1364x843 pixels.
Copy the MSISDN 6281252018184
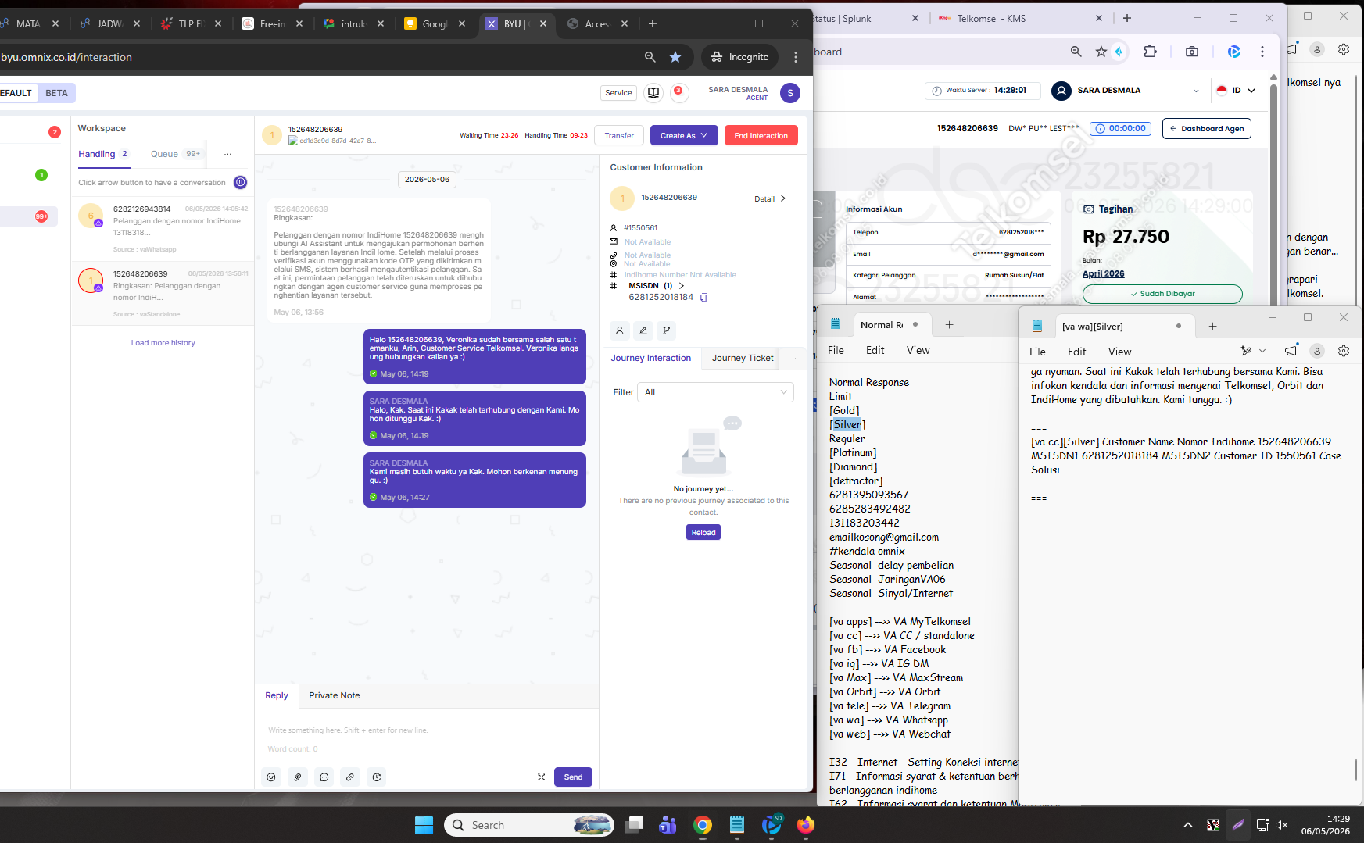[x=703, y=298]
